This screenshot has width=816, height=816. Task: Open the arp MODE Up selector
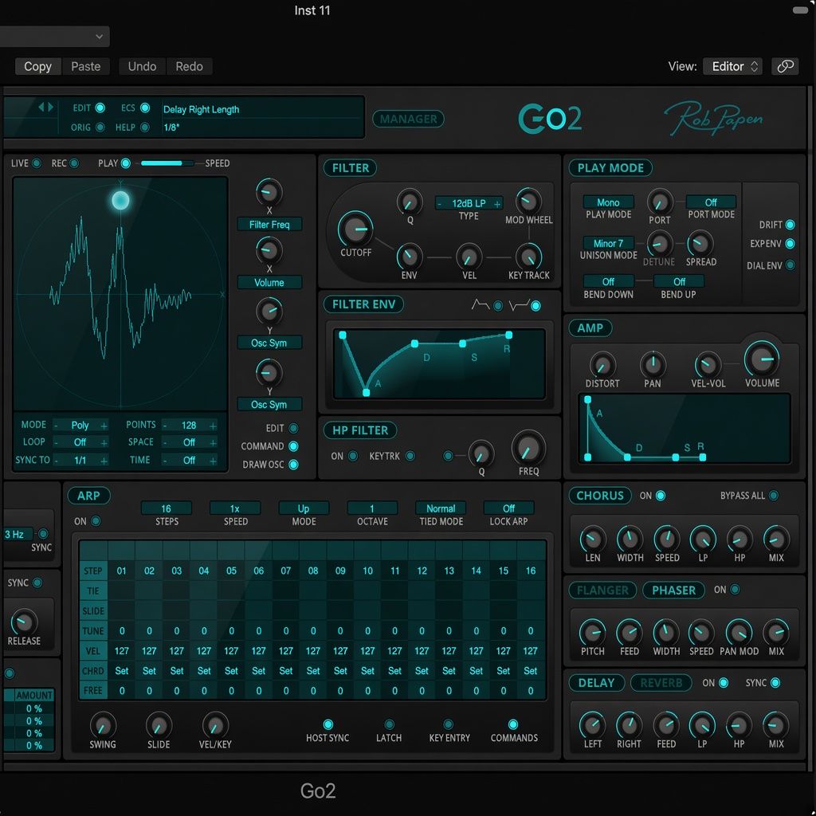click(x=304, y=508)
